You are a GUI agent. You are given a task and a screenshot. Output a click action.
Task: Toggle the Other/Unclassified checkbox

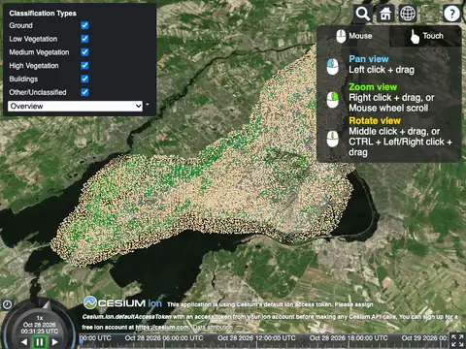pos(84,92)
